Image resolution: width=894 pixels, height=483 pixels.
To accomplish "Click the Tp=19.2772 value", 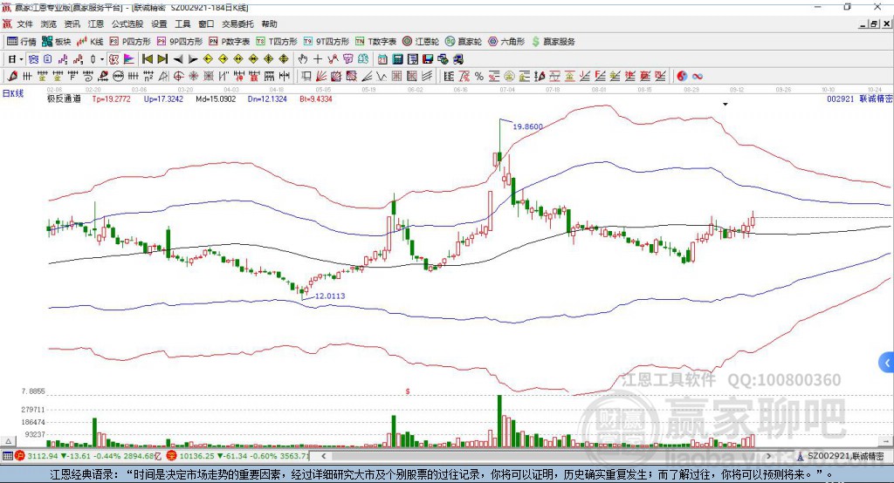I will (111, 99).
